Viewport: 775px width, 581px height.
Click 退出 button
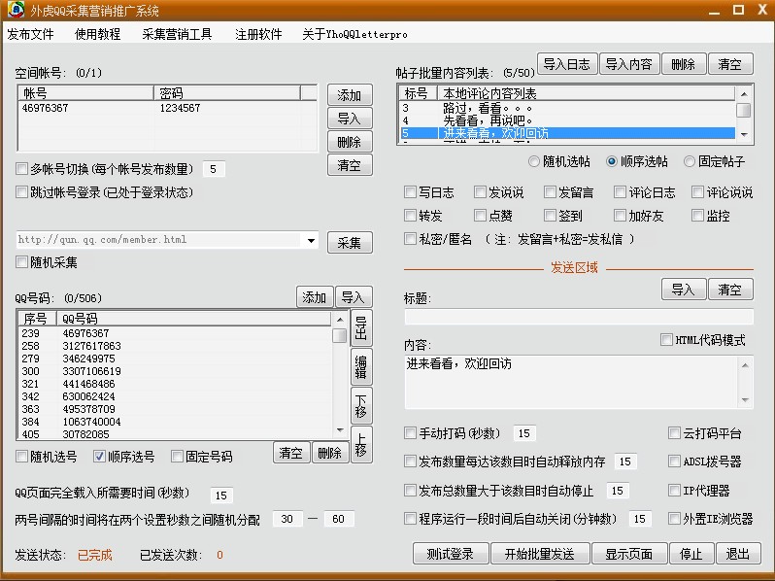(x=738, y=554)
